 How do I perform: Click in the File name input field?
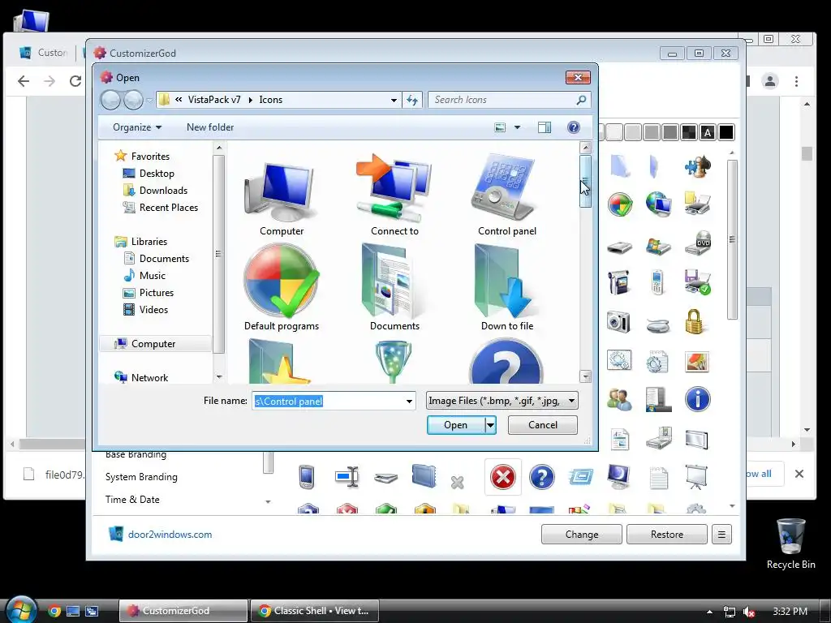click(x=328, y=401)
